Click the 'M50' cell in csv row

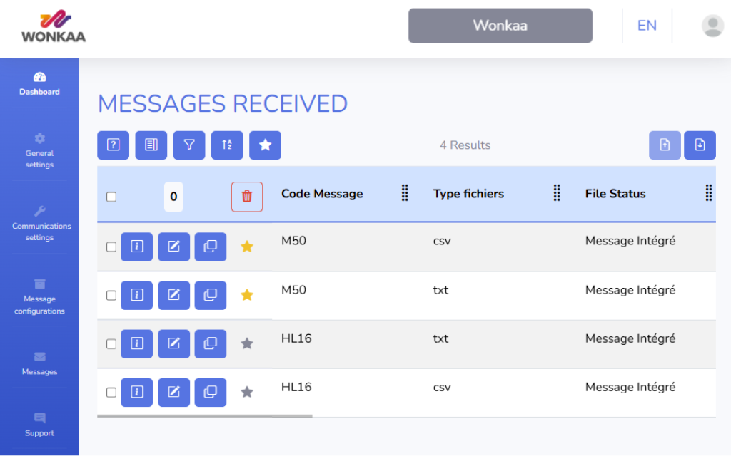coord(293,241)
